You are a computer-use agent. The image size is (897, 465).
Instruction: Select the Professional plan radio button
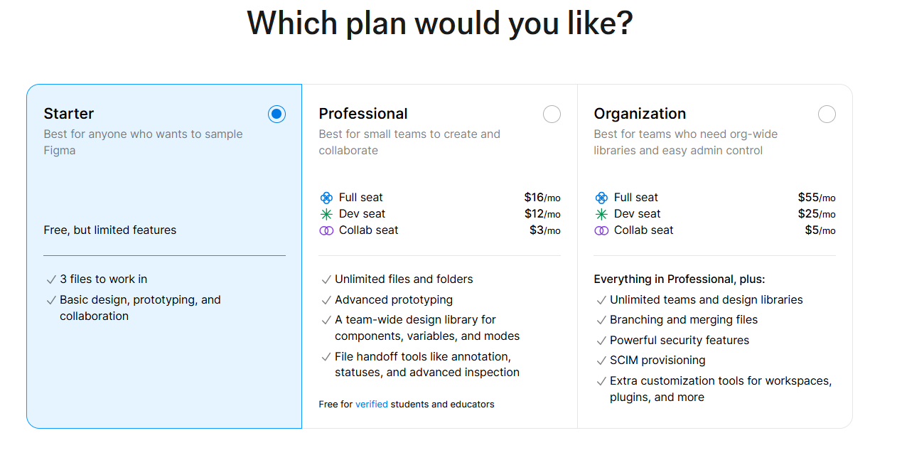click(552, 114)
